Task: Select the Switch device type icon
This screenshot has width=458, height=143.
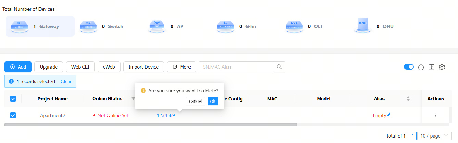Action: pos(88,26)
